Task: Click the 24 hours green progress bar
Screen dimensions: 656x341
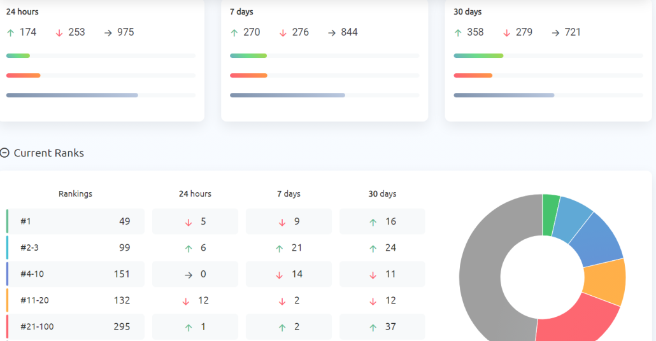Action: [18, 55]
